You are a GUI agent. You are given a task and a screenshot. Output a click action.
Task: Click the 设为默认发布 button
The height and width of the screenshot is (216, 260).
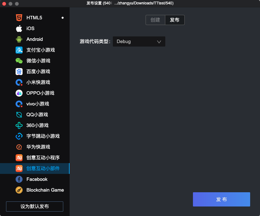click(x=35, y=206)
